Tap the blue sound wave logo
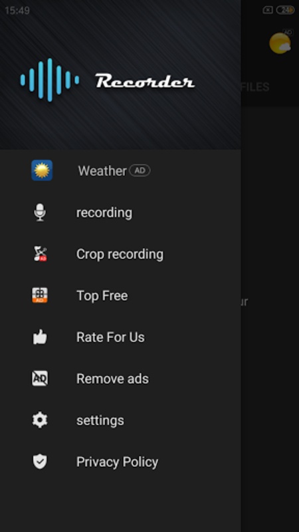 (x=50, y=80)
